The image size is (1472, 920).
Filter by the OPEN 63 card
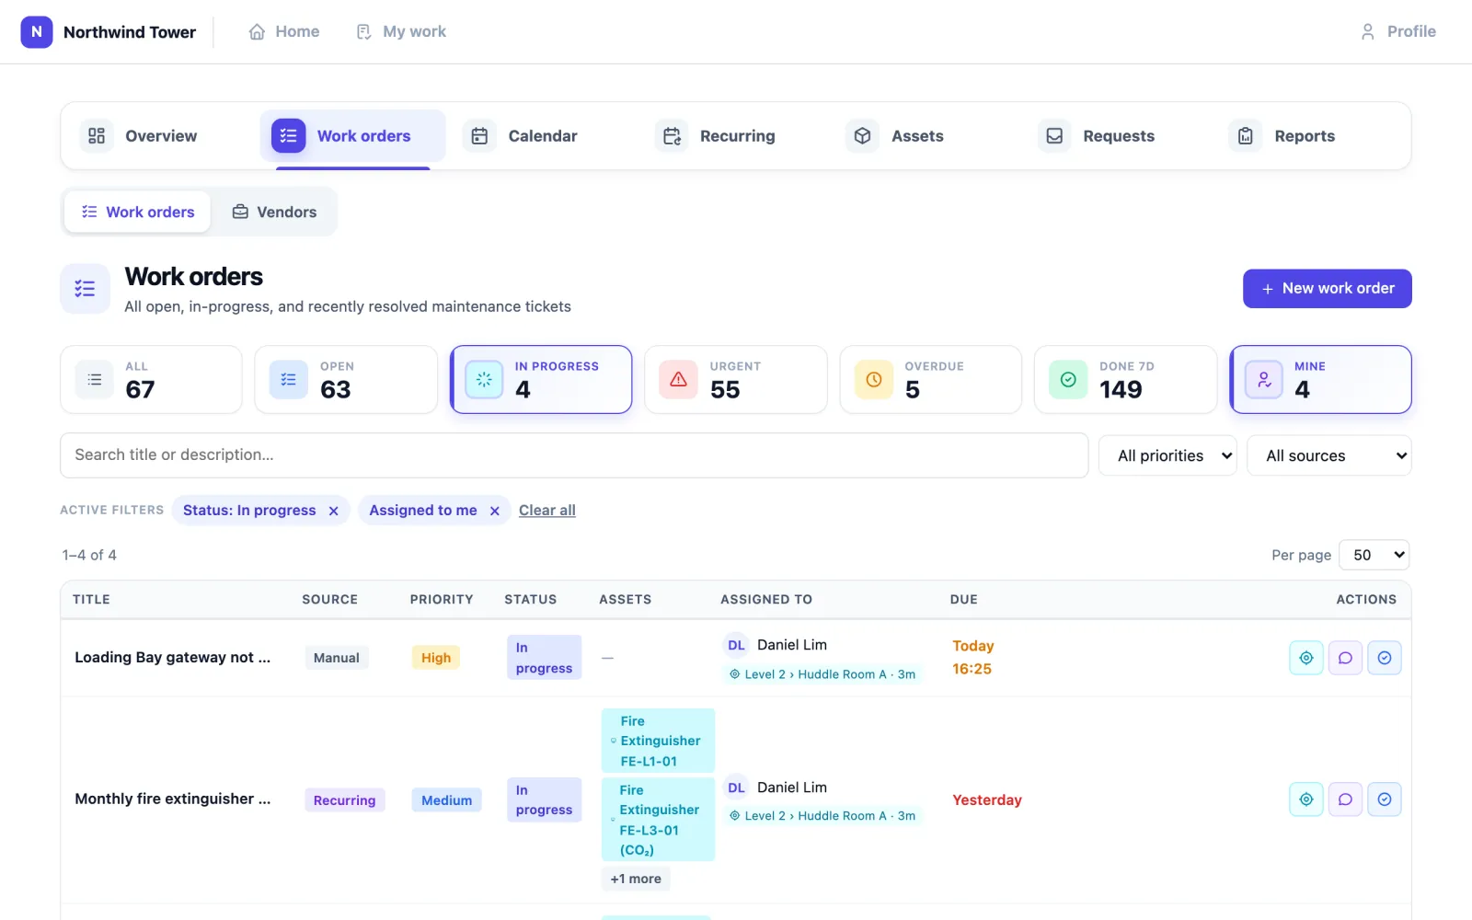pos(346,379)
